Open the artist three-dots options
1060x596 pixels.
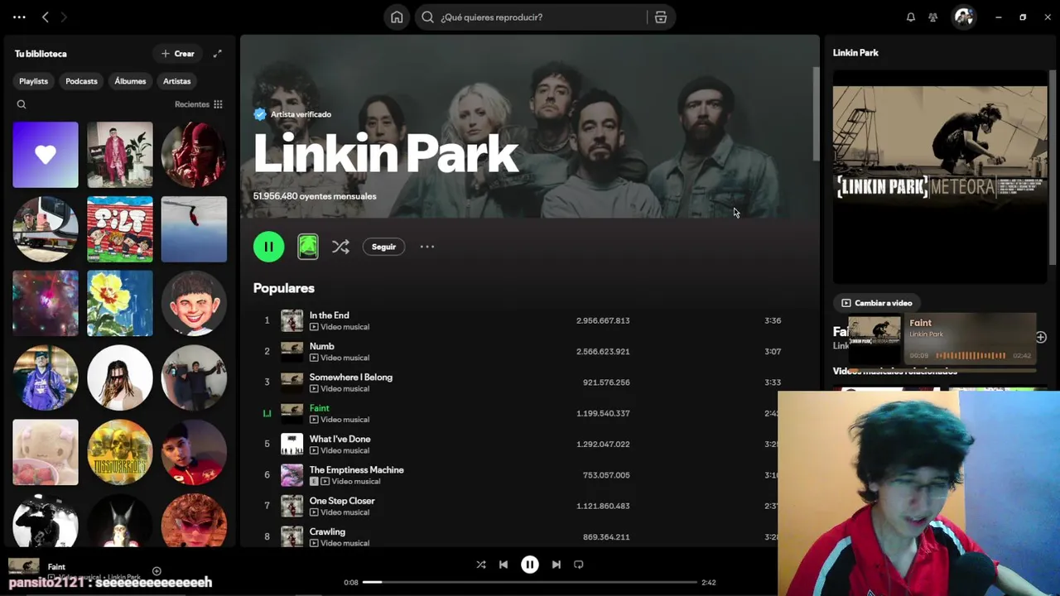pos(427,247)
